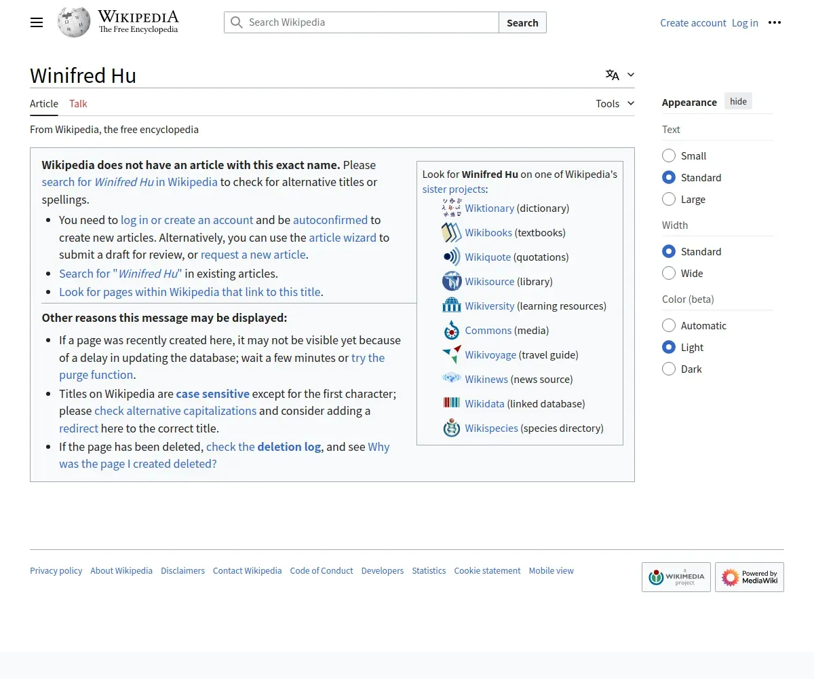Click the Wikimedia project badge
This screenshot has height=679, width=814.
click(x=676, y=577)
